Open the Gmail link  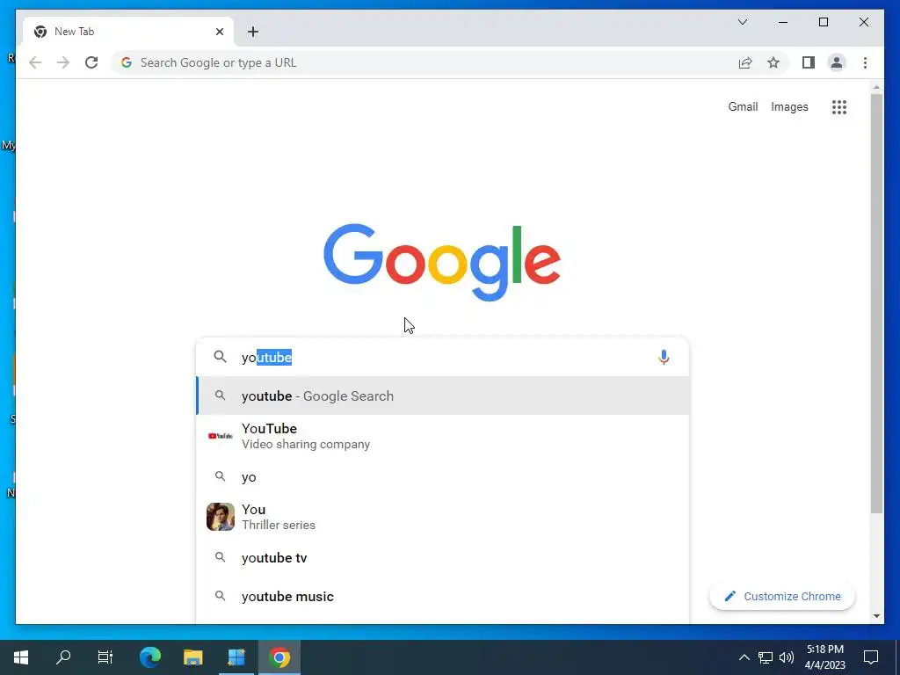coord(743,106)
